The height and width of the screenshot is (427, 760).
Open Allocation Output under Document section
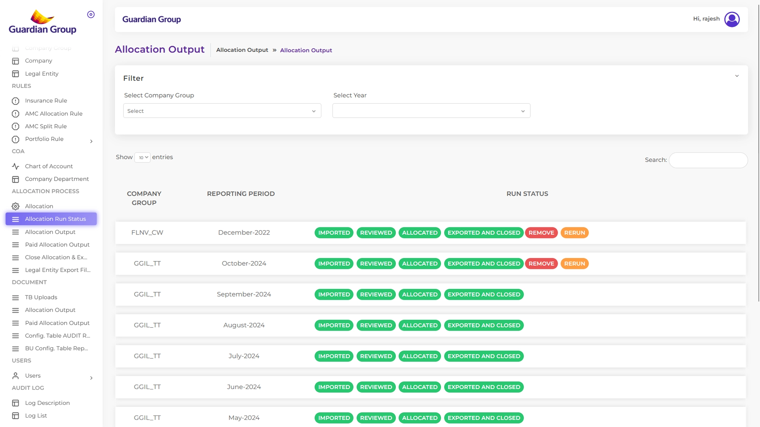pos(50,310)
